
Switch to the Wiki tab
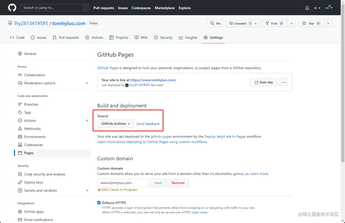coord(141,37)
